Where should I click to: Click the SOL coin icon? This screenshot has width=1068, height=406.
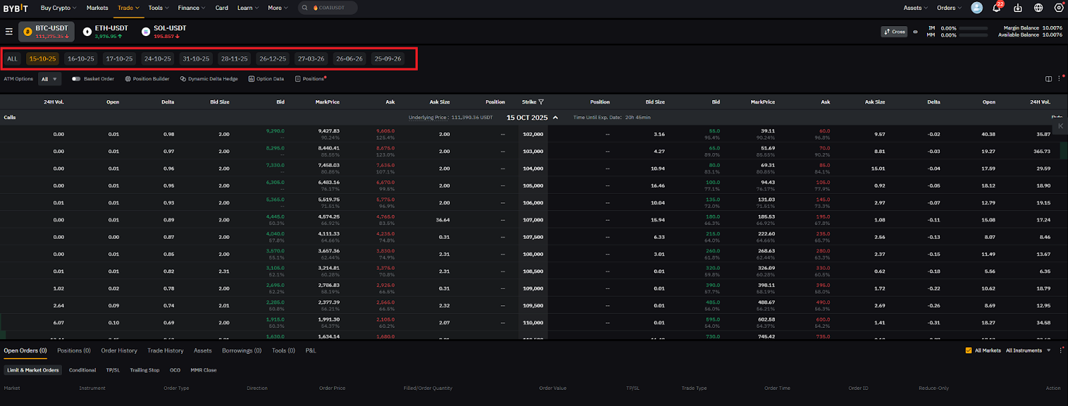146,31
